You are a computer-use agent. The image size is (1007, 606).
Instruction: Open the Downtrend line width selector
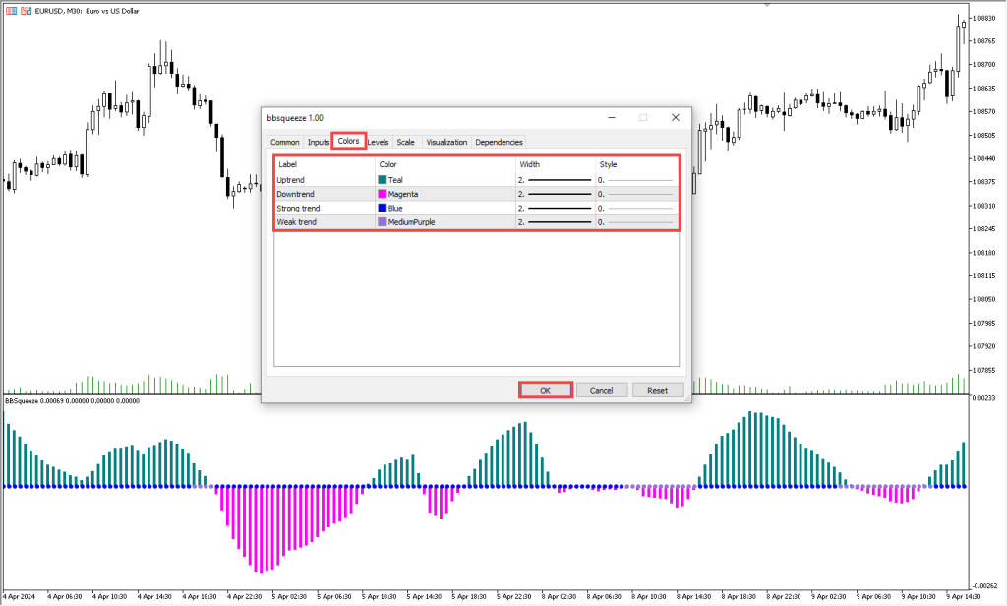pos(556,194)
